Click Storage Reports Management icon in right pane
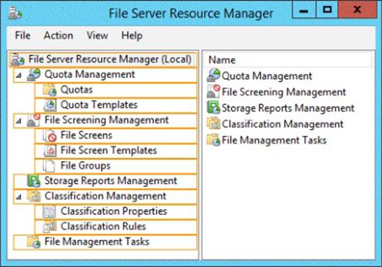This screenshot has height=267, width=382. point(213,107)
